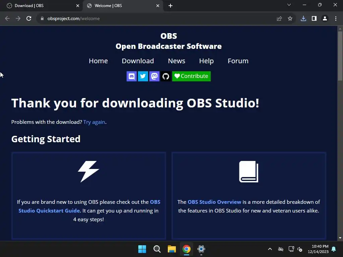Go back to the previous page
Image resolution: width=343 pixels, height=257 pixels.
pos(7,19)
